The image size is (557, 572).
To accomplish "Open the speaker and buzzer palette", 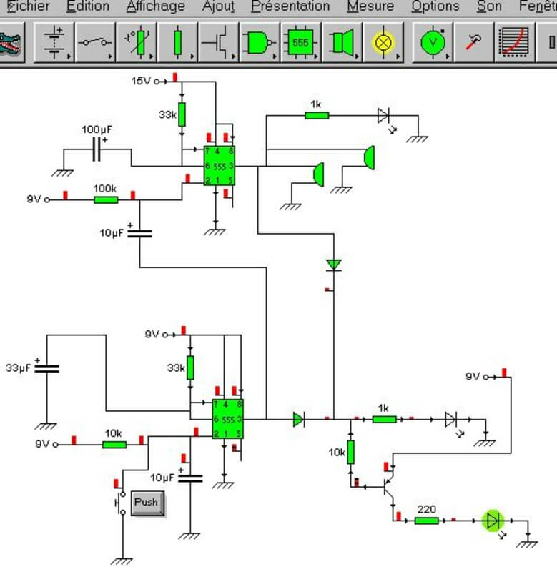I will [342, 43].
